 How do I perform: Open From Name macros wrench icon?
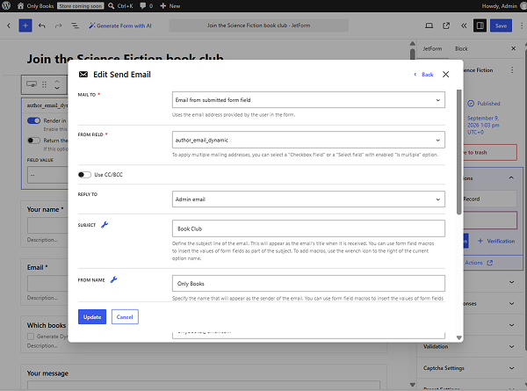pyautogui.click(x=113, y=279)
